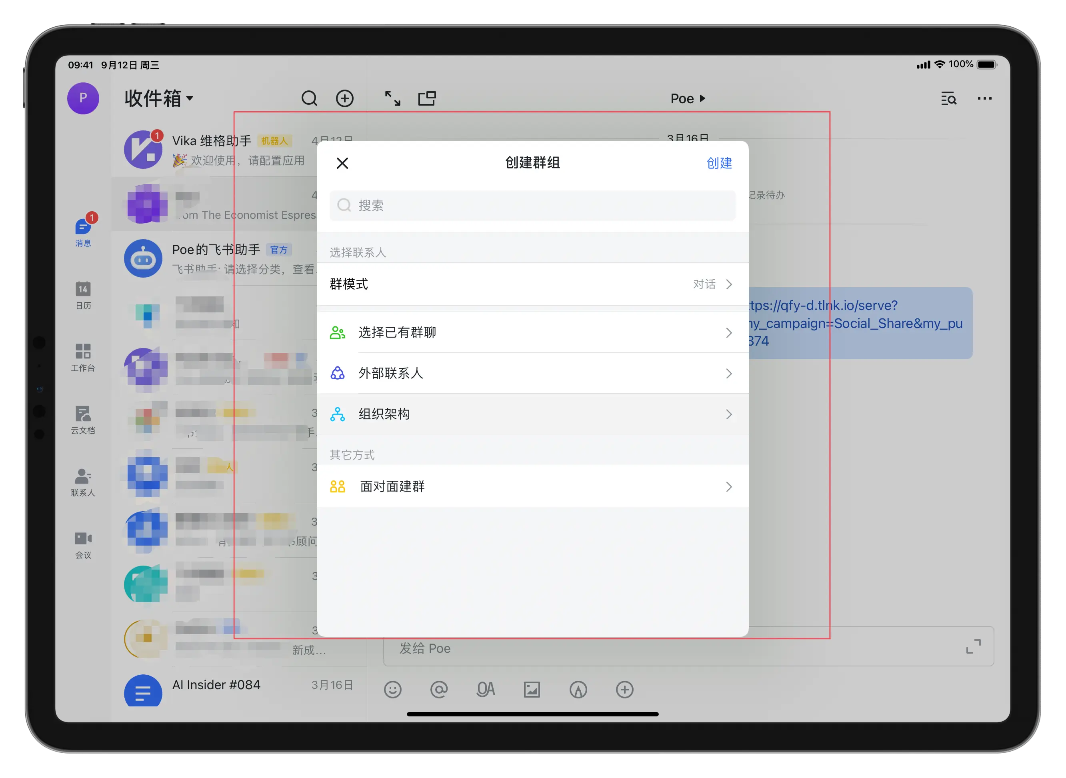
Task: Switch to 联系人 tab
Action: click(83, 482)
